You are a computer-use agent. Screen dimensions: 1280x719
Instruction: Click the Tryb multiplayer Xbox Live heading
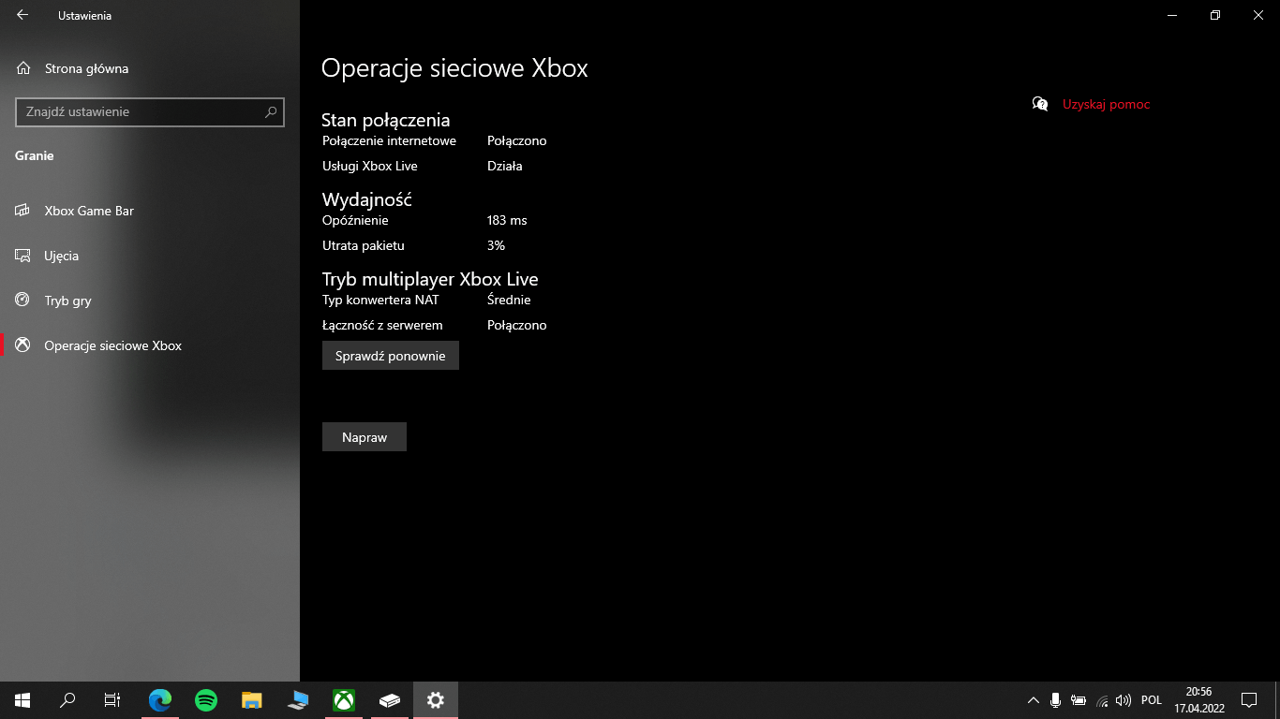[430, 279]
